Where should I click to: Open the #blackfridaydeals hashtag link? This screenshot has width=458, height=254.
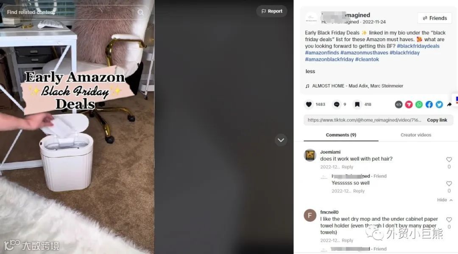(418, 46)
